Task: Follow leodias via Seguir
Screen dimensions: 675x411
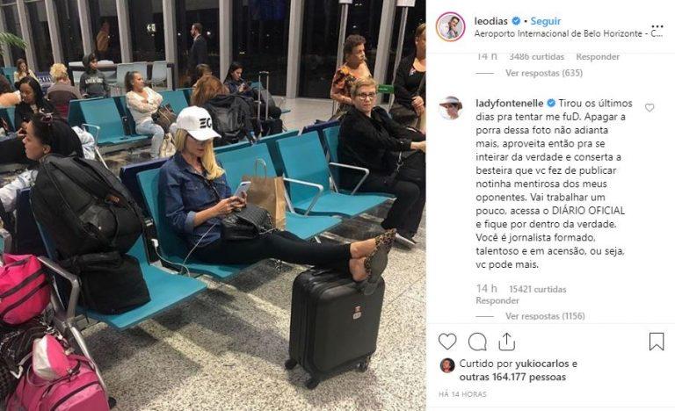Action: (546, 21)
